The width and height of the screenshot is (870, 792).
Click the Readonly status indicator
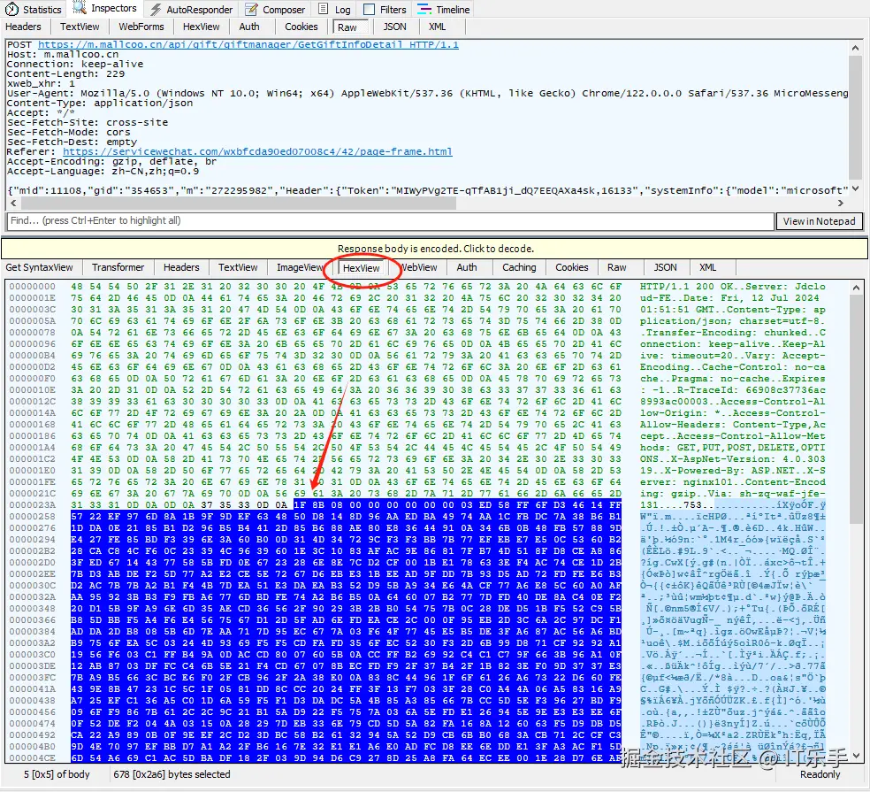820,775
